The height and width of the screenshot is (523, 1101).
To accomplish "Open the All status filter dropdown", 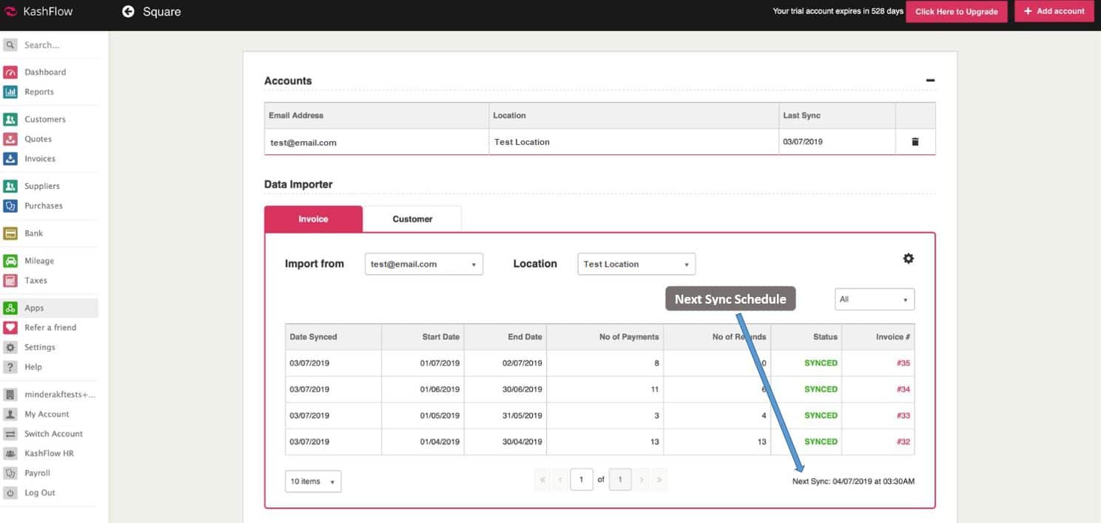I will coord(874,299).
